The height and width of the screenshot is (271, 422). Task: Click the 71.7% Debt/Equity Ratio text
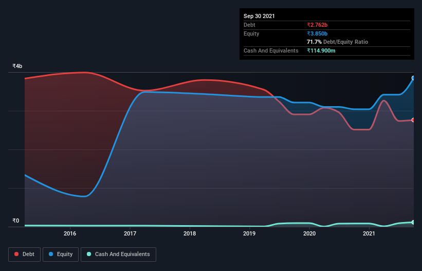tap(338, 42)
